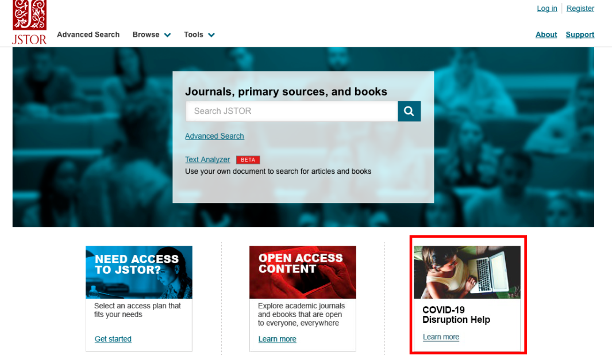
Task: Open Advanced Search in the top navigation
Action: 88,35
